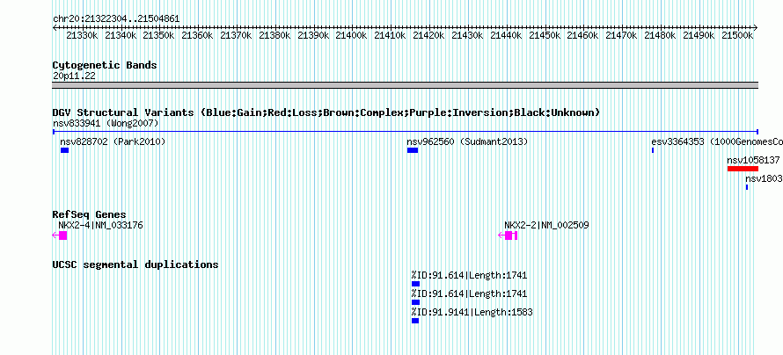The image size is (783, 355).
Task: Click the nsv833941 (Wong2007) variant label
Action: pos(106,123)
